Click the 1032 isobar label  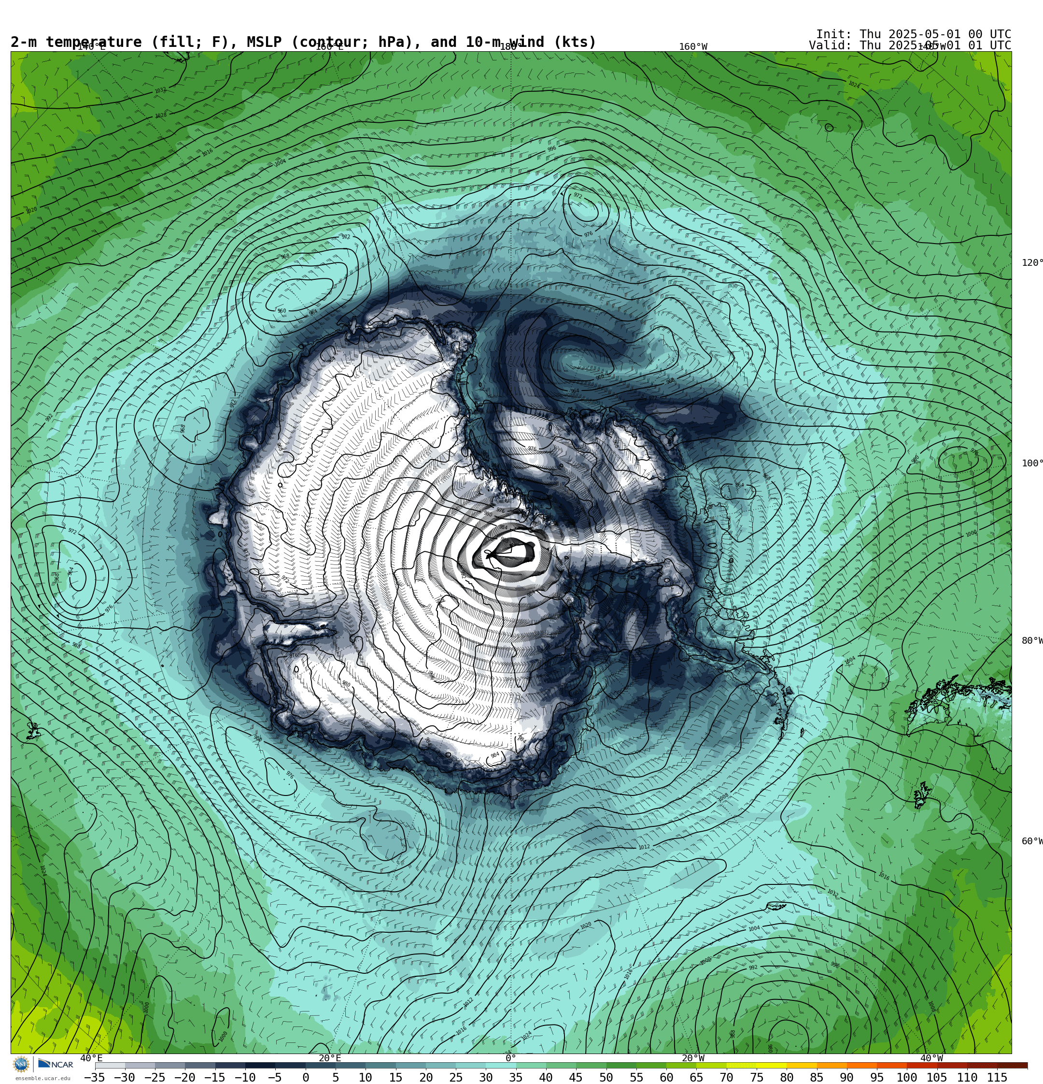160,90
